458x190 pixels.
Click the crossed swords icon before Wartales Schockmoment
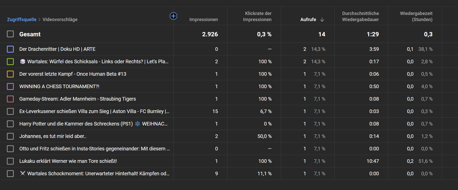23,173
